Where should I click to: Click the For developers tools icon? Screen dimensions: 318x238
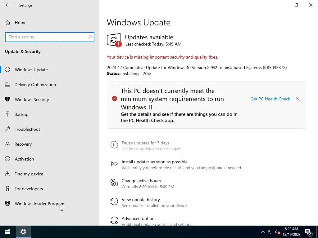coord(7,188)
